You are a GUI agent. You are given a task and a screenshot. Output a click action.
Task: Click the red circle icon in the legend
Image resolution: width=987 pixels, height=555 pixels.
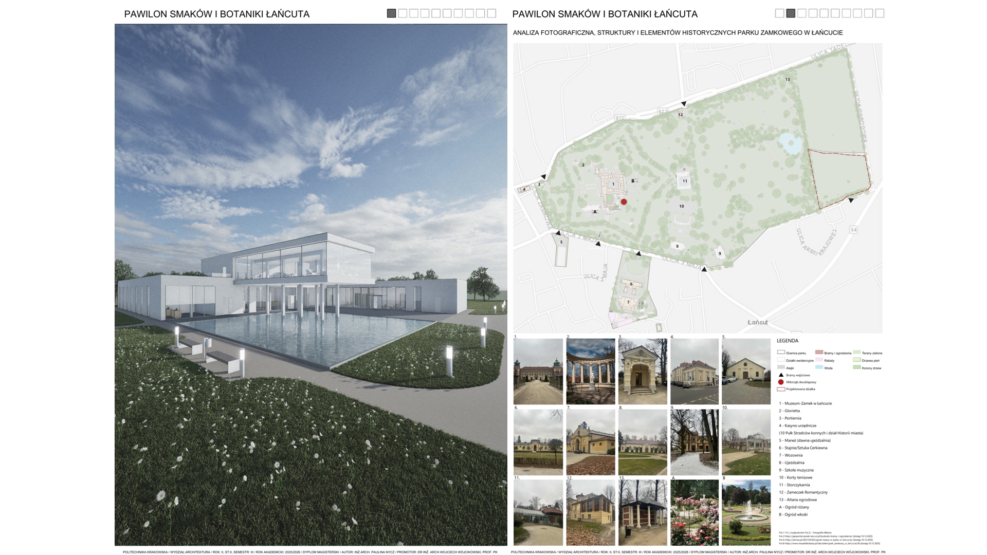click(781, 382)
